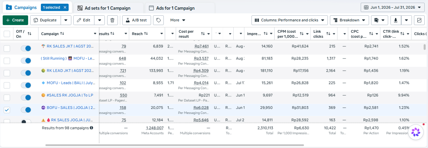Switch to the Campaigns tab
The width and height of the screenshot is (428, 148).
pyautogui.click(x=21, y=7)
